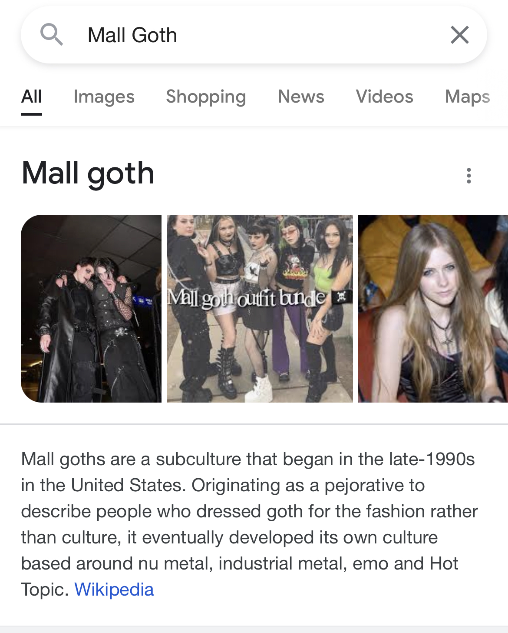Clear the search query with X icon
The width and height of the screenshot is (508, 633).
(x=460, y=35)
